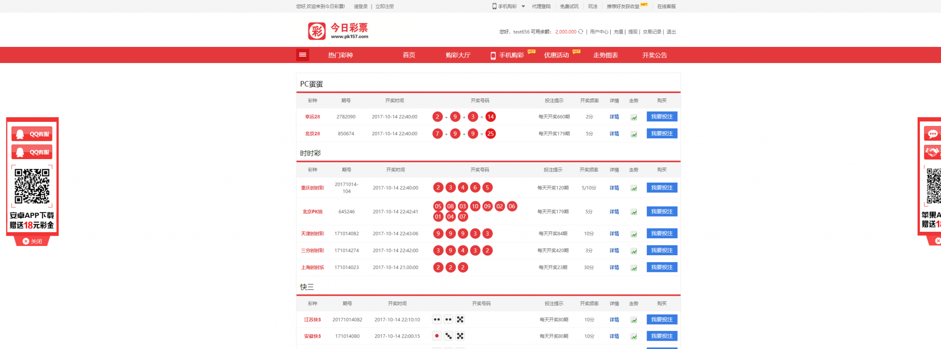Open the hamburger menu in red navbar
This screenshot has width=941, height=349.
pyautogui.click(x=302, y=55)
